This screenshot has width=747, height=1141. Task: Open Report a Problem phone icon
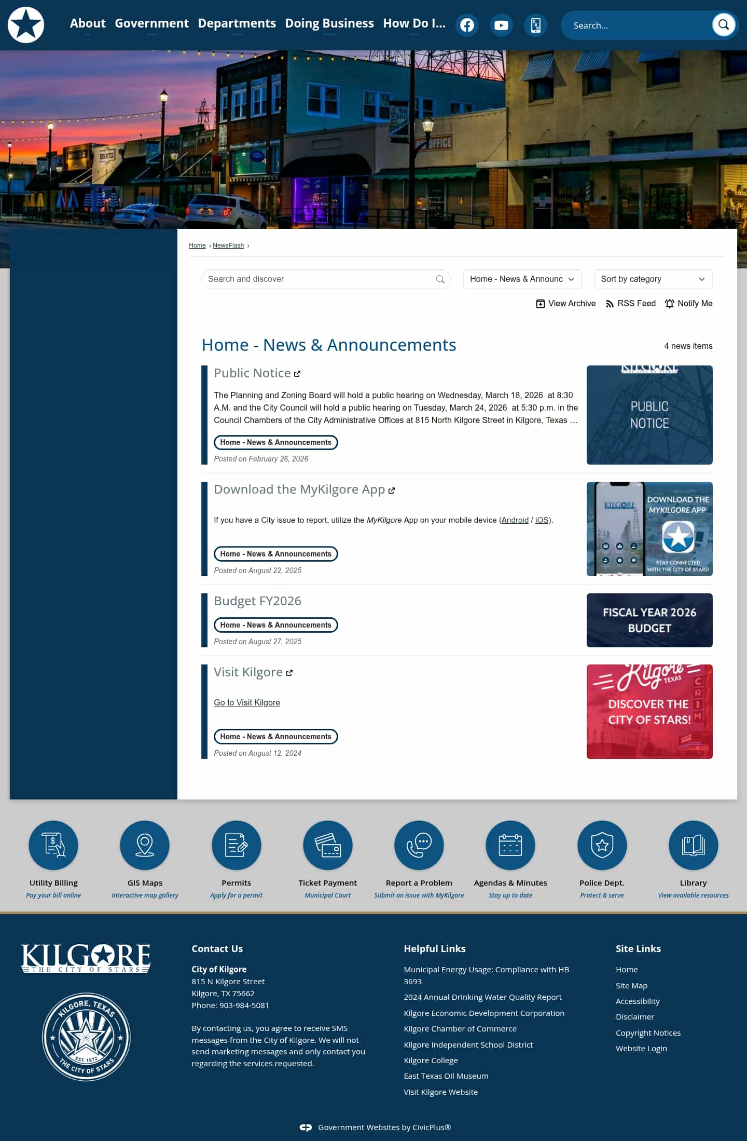pyautogui.click(x=419, y=845)
